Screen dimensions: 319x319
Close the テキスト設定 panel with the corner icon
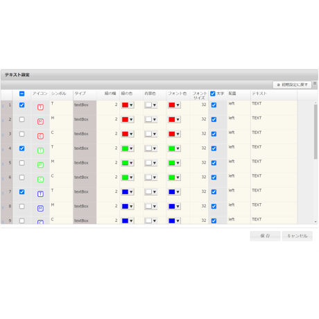pos(315,83)
